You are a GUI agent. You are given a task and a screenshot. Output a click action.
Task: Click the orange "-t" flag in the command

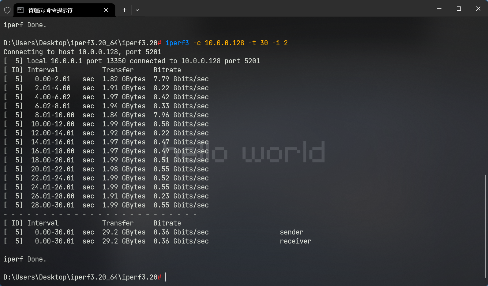coord(252,43)
